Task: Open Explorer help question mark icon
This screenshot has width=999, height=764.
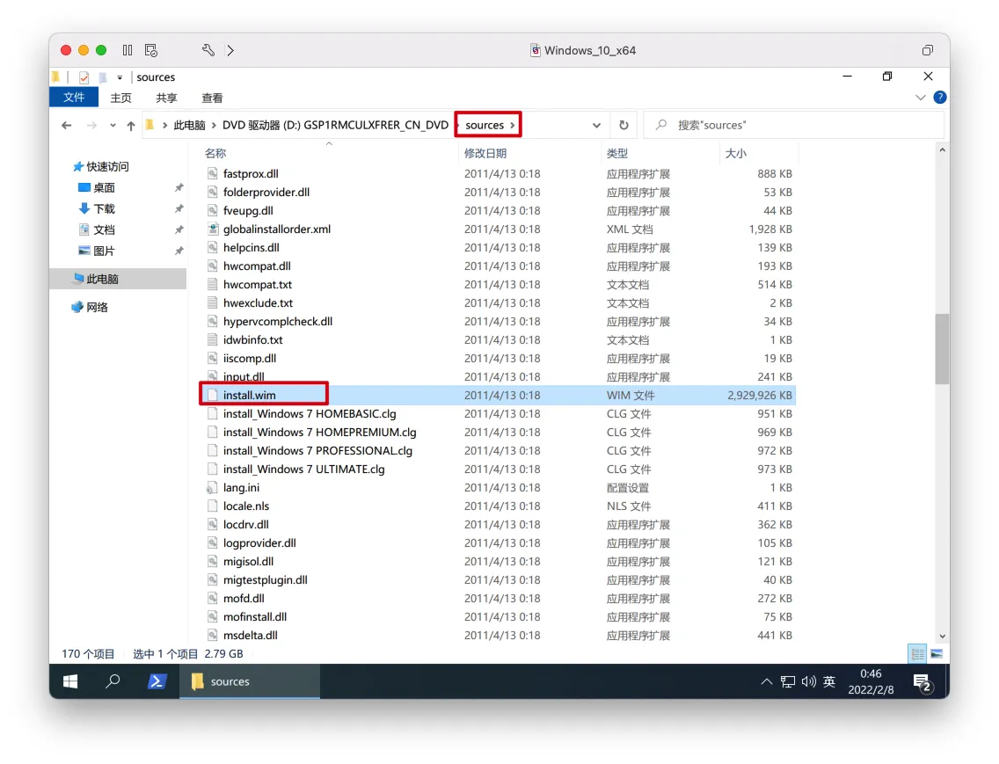Action: click(940, 98)
